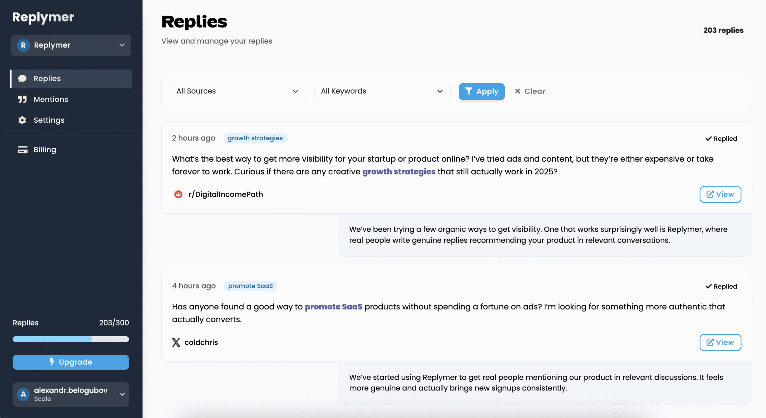Click the Settings gear icon
This screenshot has width=766, height=418.
click(x=22, y=120)
